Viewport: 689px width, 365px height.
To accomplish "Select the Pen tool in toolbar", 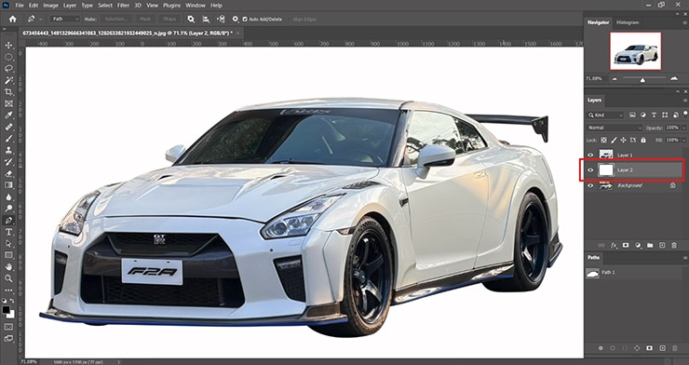I will tap(8, 220).
